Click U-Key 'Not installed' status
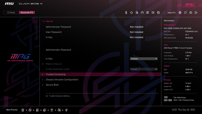The height and width of the screenshot is (114, 202). (137, 37)
